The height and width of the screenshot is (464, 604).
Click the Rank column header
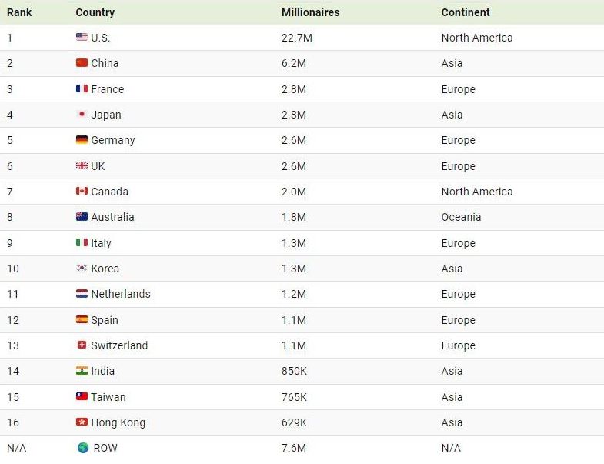point(19,12)
